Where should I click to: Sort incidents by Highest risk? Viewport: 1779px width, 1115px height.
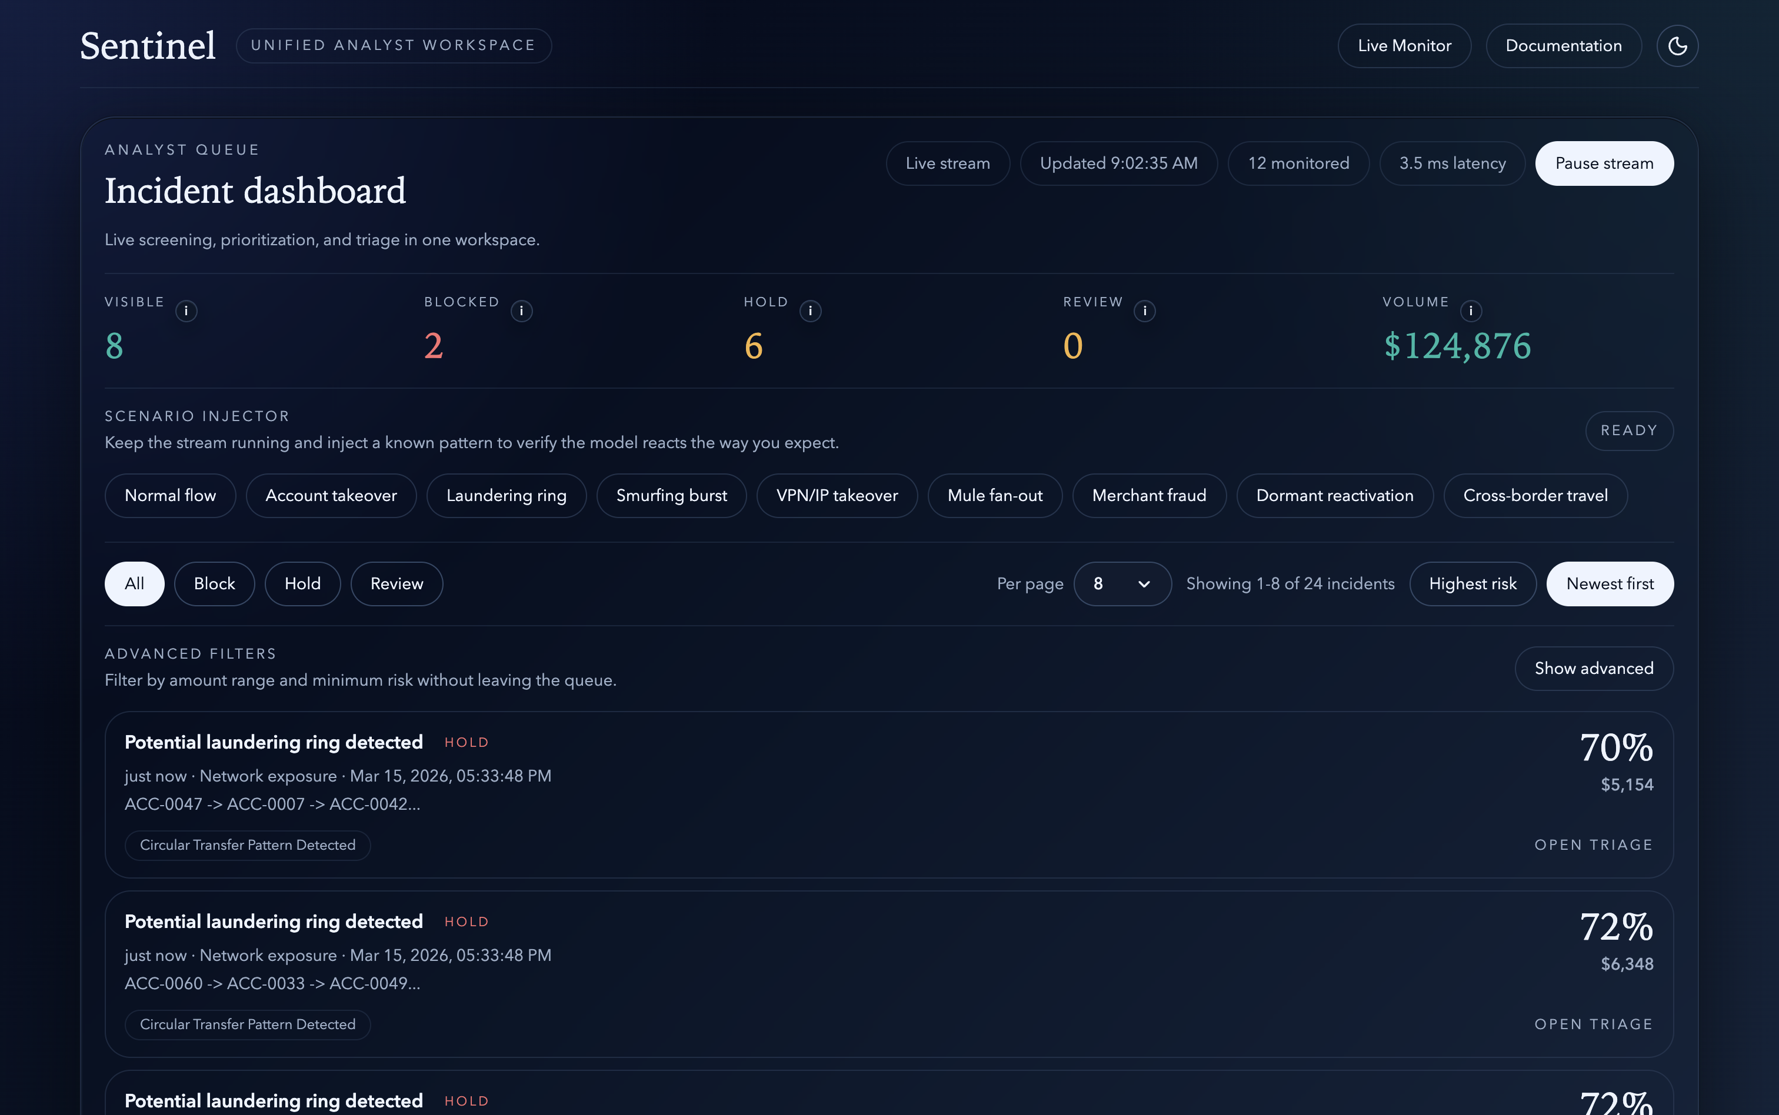[1472, 584]
